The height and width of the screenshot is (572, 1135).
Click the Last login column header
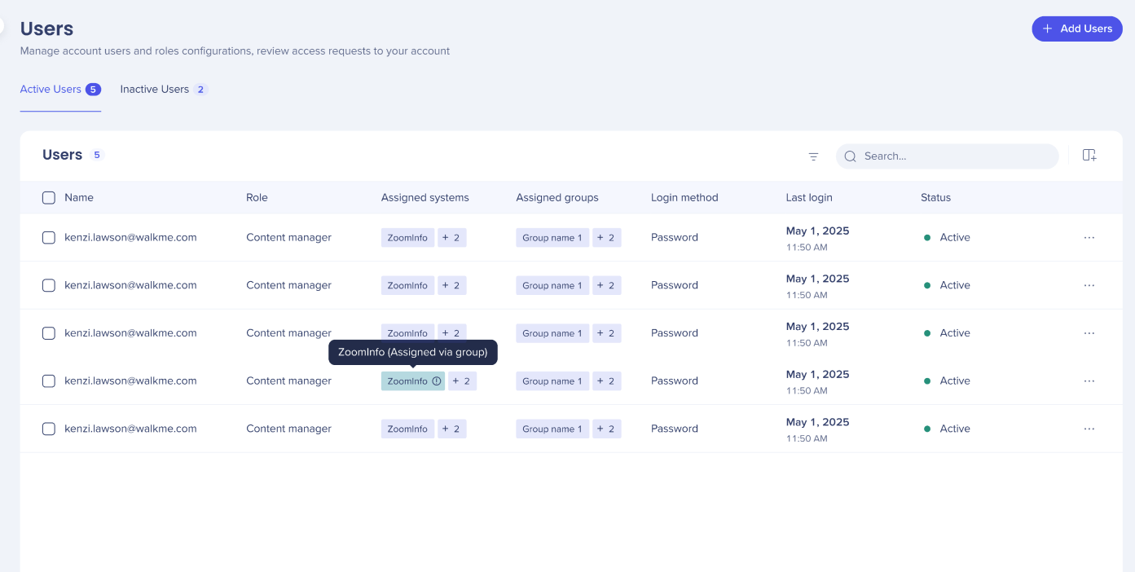(x=808, y=198)
